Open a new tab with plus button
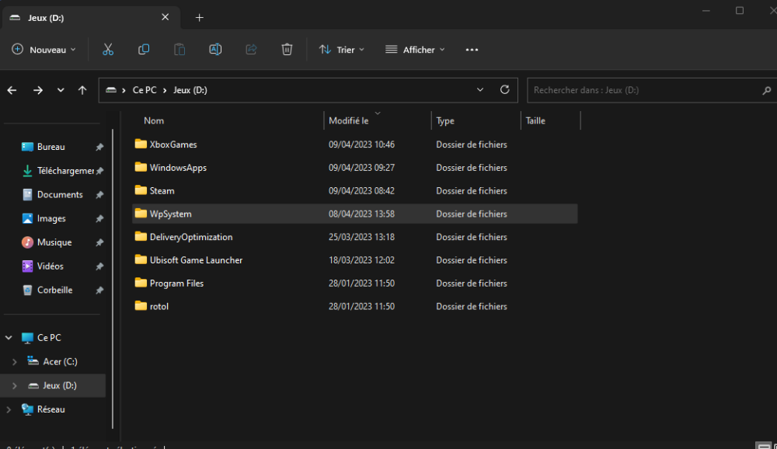777x449 pixels. pyautogui.click(x=199, y=17)
